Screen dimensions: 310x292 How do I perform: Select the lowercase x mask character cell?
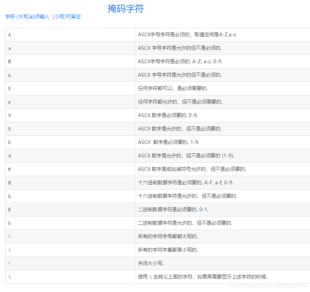(70, 102)
